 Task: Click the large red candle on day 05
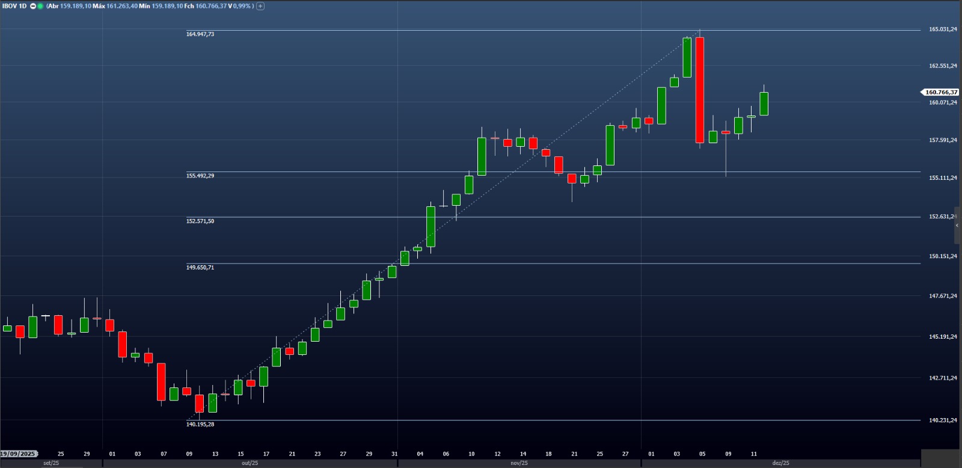[x=700, y=90]
